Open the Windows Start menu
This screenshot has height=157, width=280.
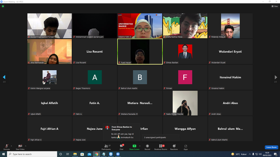tap(3, 154)
